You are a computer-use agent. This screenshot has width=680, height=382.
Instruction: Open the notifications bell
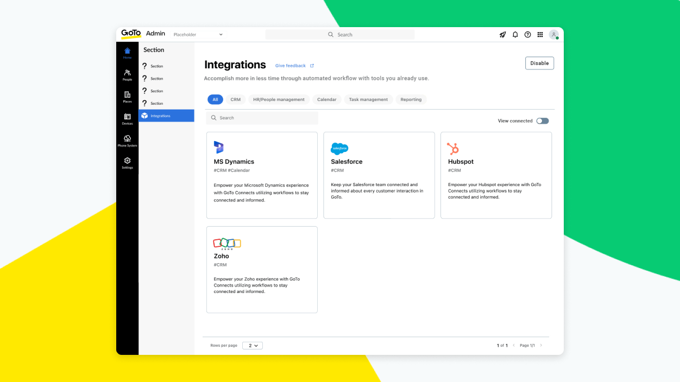(515, 34)
